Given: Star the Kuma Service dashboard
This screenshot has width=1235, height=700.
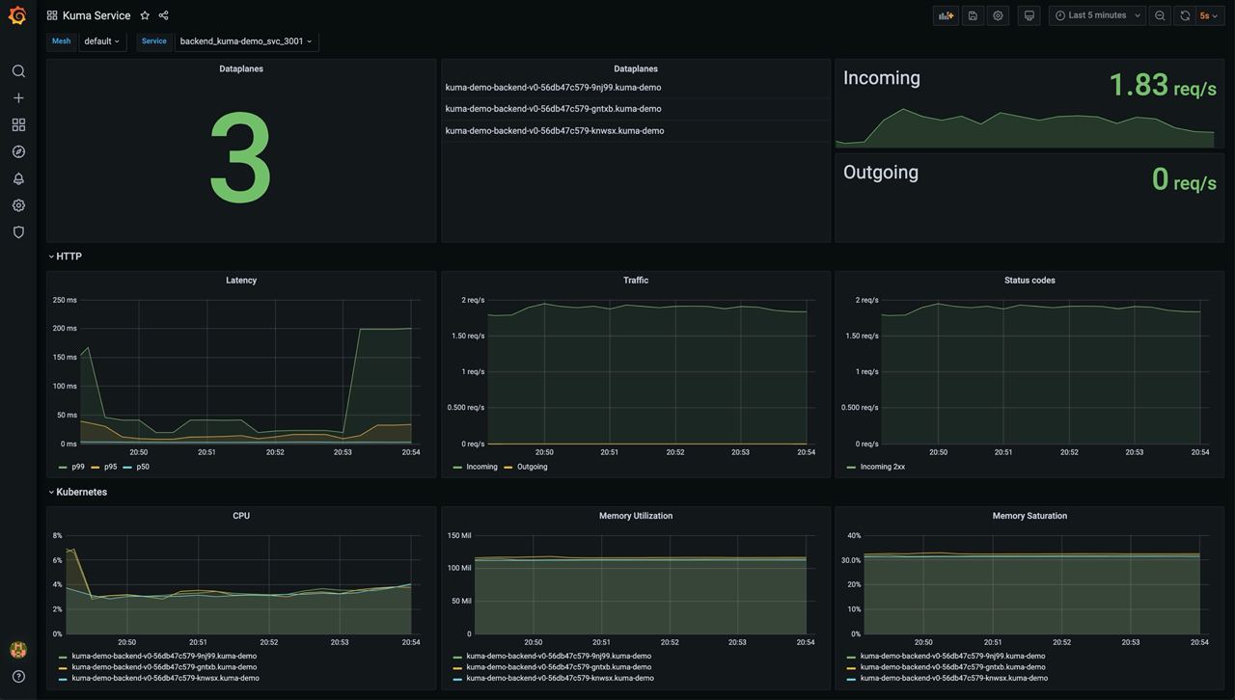Looking at the screenshot, I should (x=144, y=14).
